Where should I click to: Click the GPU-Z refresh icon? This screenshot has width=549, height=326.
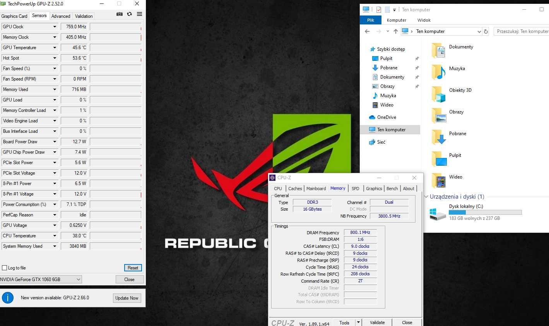[130, 14]
